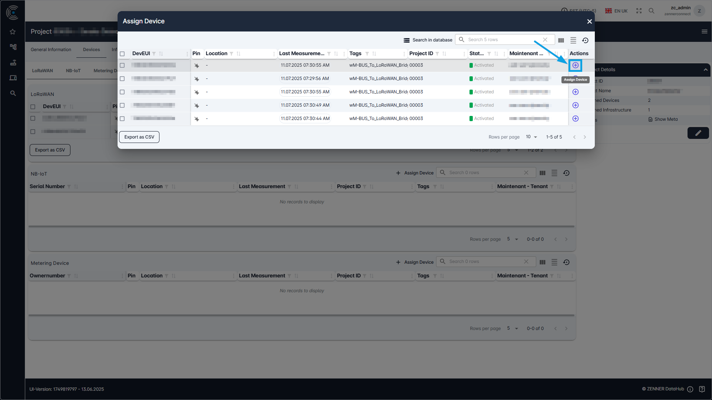Collapse the Project Details panel chevron
Viewport: 712px width, 400px height.
[706, 70]
